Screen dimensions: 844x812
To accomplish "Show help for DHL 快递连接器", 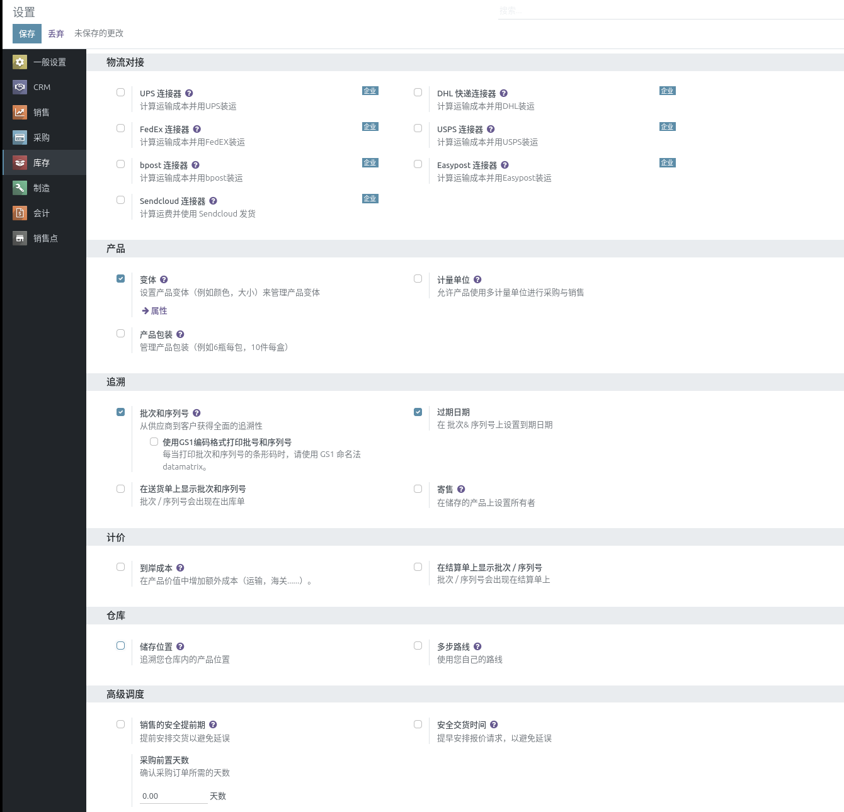I will [x=503, y=93].
